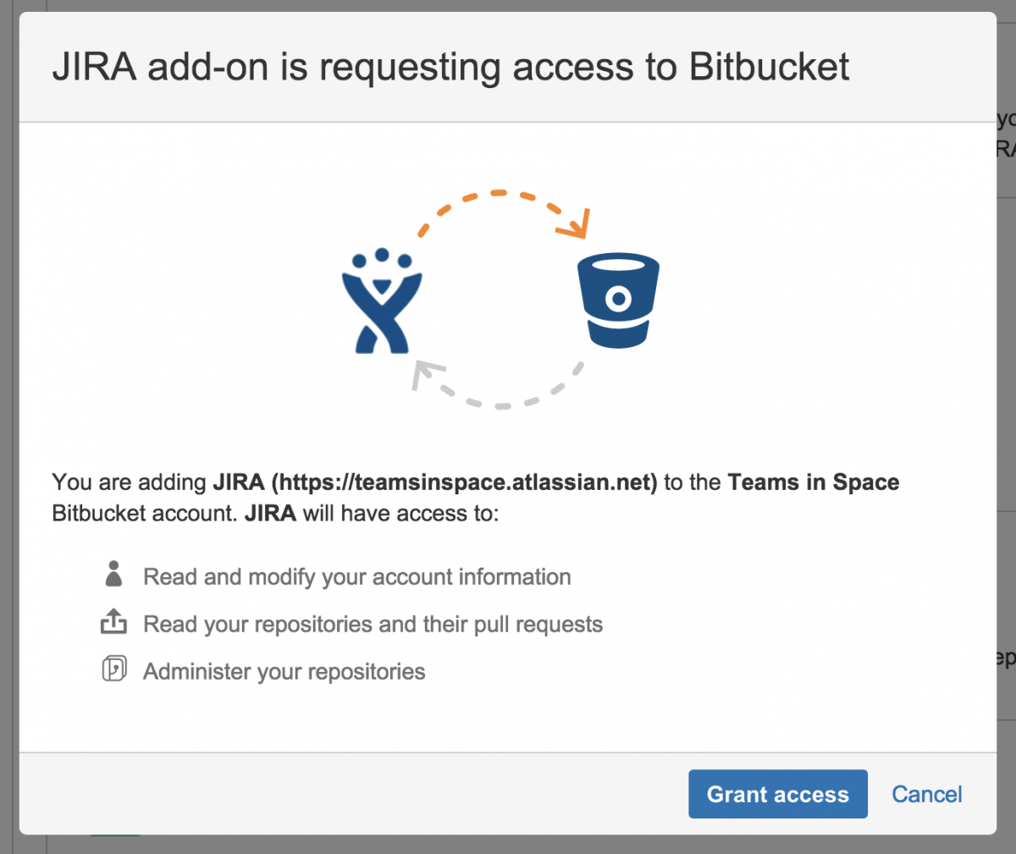This screenshot has width=1016, height=854.
Task: Click the 'You are adding' text
Action: click(129, 482)
